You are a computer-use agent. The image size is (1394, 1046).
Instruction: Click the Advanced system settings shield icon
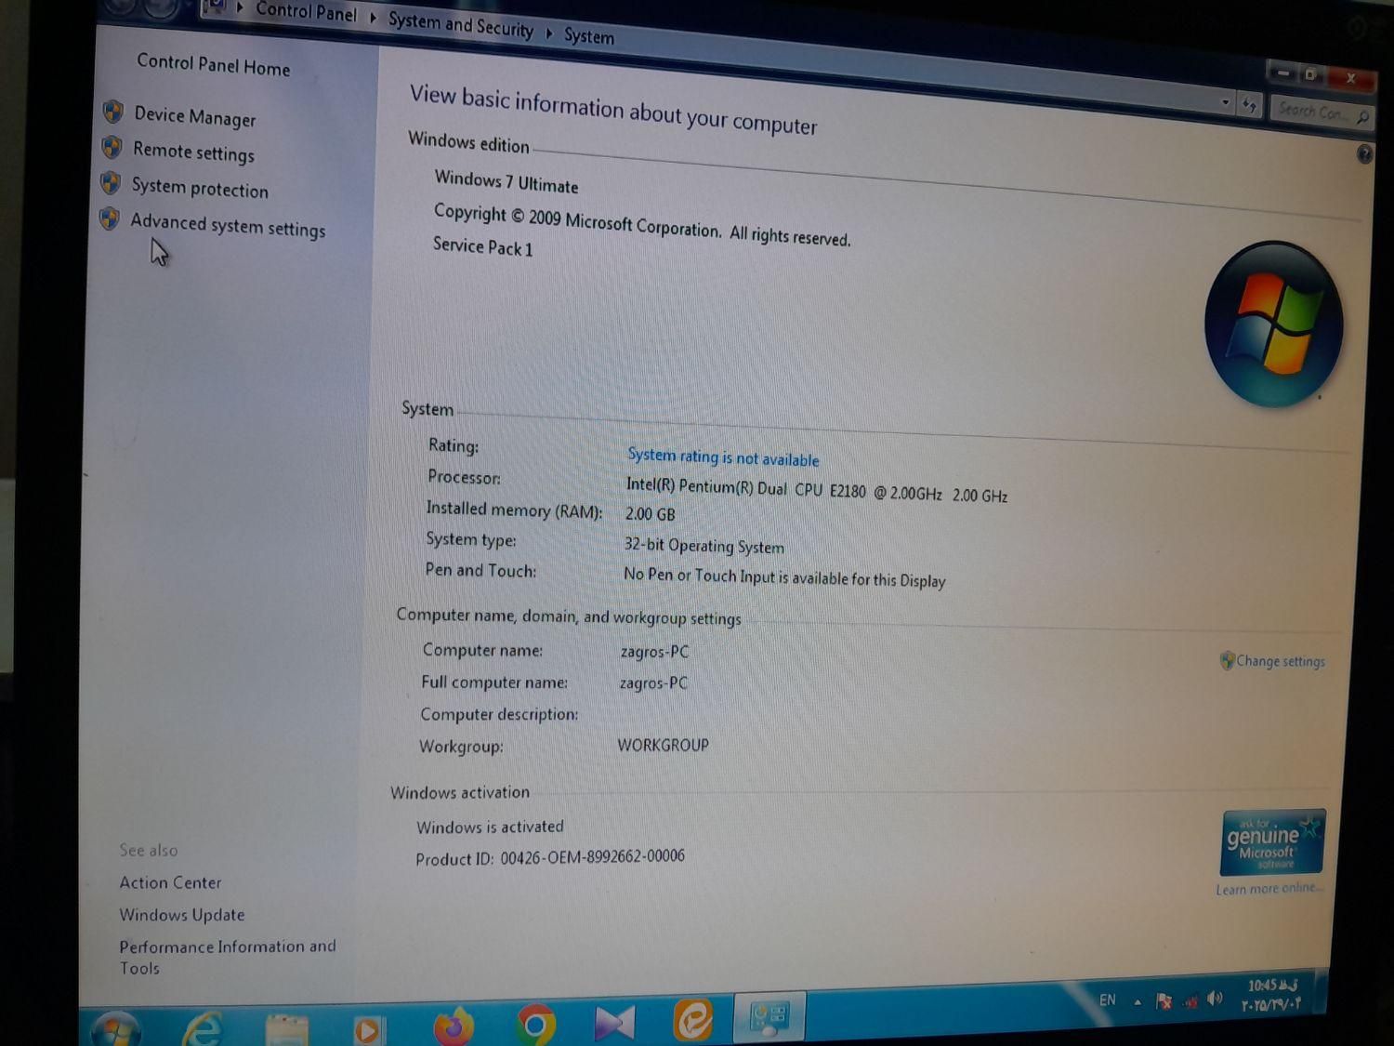click(x=109, y=218)
